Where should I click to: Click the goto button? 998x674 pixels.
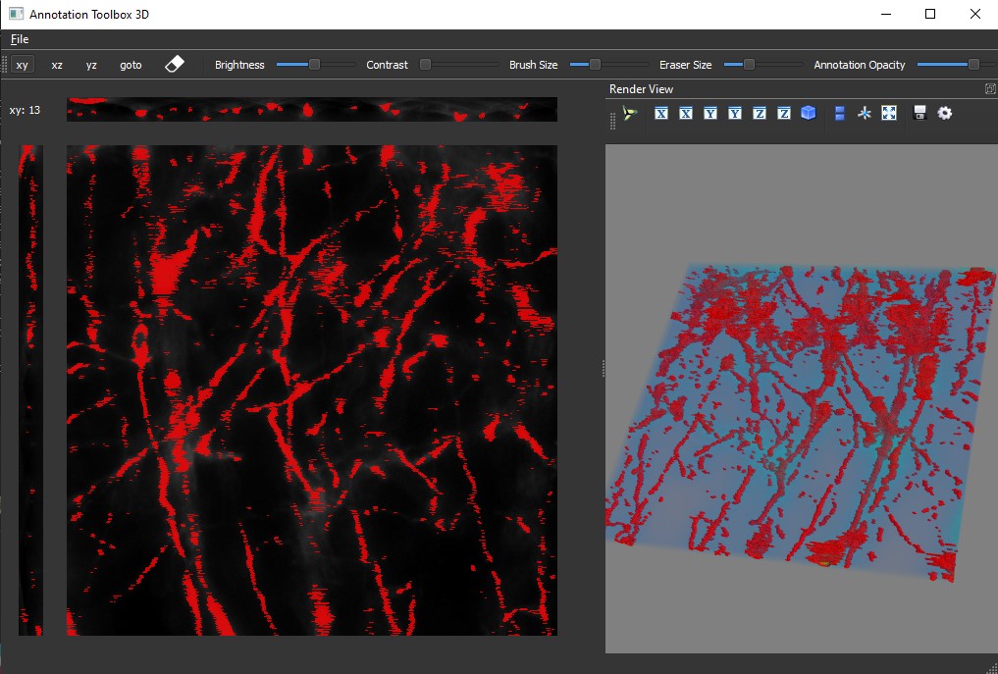click(131, 65)
